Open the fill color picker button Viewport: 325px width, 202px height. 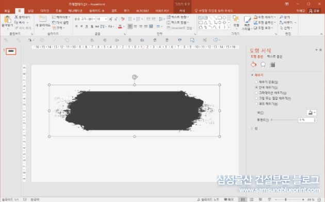[x=312, y=113]
